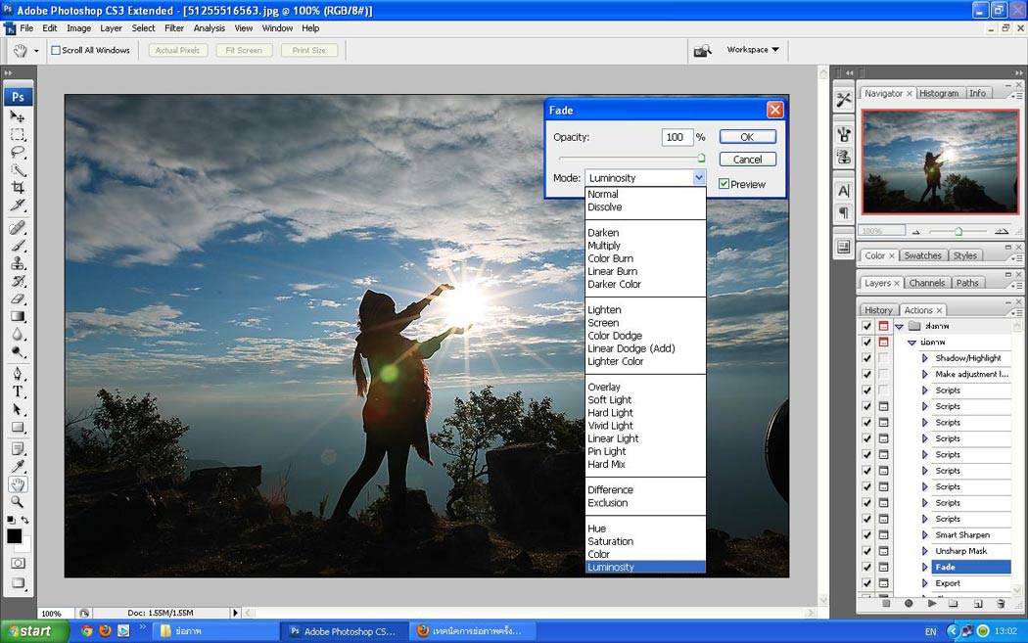The height and width of the screenshot is (643, 1028).
Task: Pick the Horizontal Type tool
Action: pos(18,391)
